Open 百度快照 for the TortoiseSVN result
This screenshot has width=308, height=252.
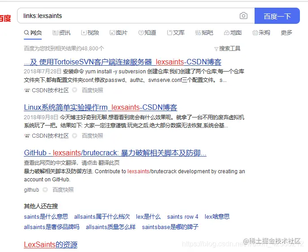coord(92,90)
